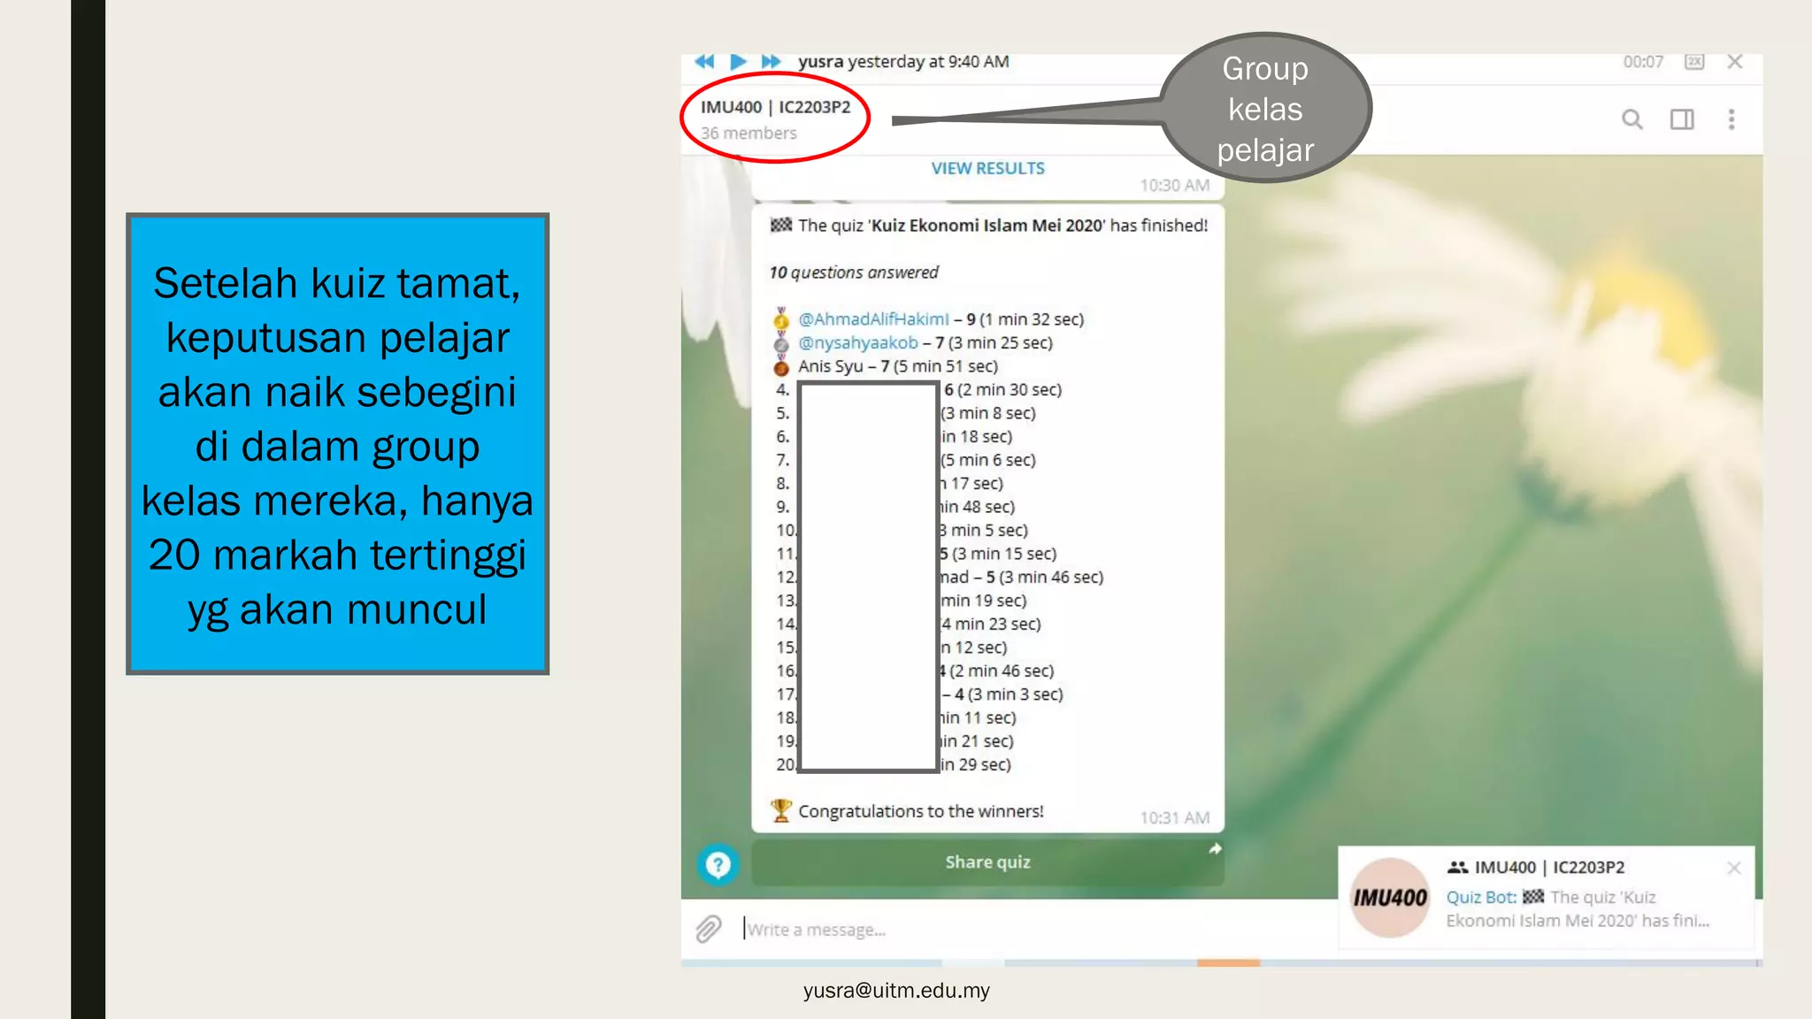This screenshot has height=1019, width=1812.
Task: Click the forward arrow on Share quiz
Action: pos(1215,849)
